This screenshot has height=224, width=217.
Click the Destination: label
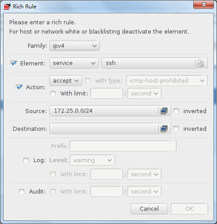pyautogui.click(x=30, y=129)
